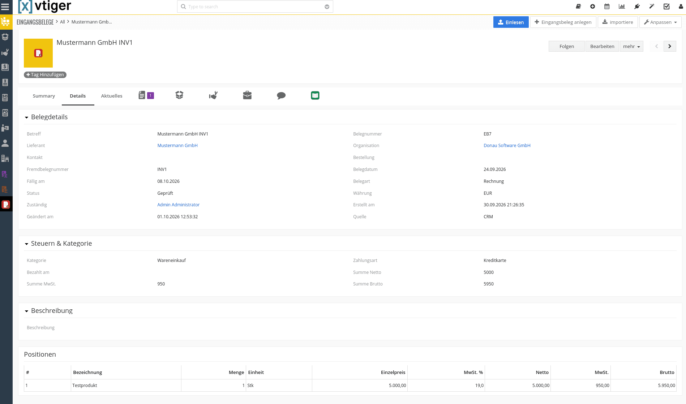This screenshot has width=686, height=404.
Task: Click the Bearbeiten button
Action: (x=602, y=46)
